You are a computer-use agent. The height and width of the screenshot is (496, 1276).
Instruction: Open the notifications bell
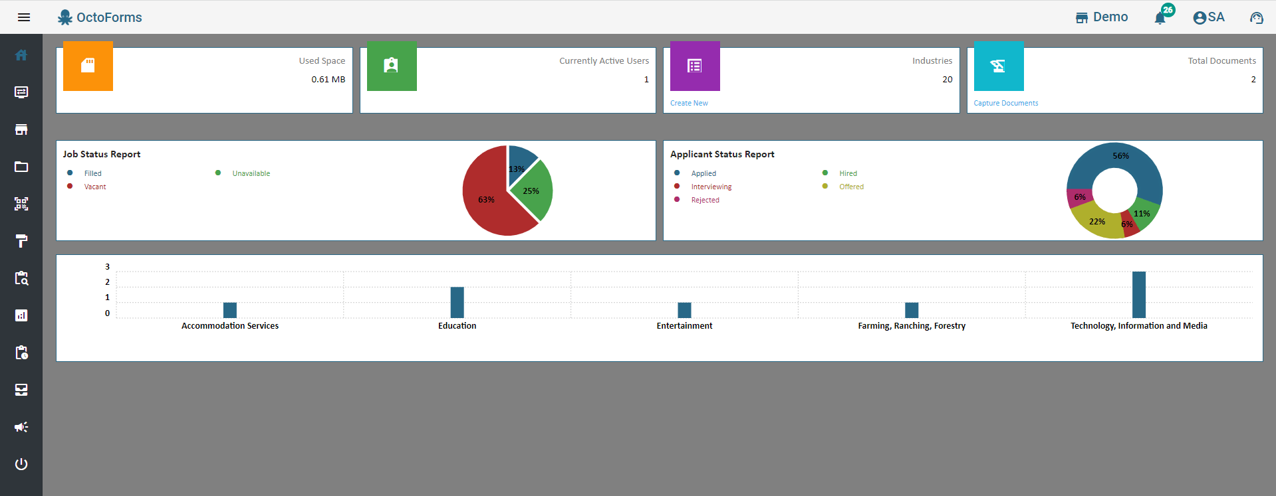coord(1160,18)
